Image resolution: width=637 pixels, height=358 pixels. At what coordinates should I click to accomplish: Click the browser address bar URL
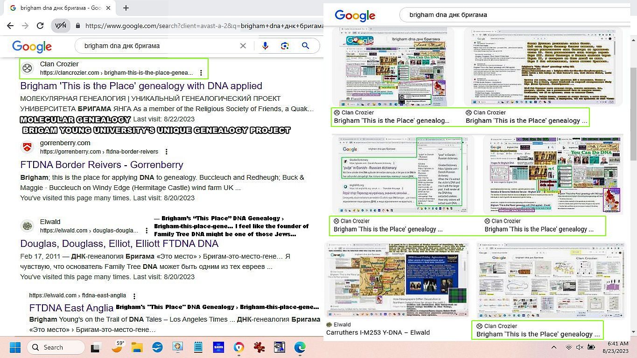coord(204,26)
